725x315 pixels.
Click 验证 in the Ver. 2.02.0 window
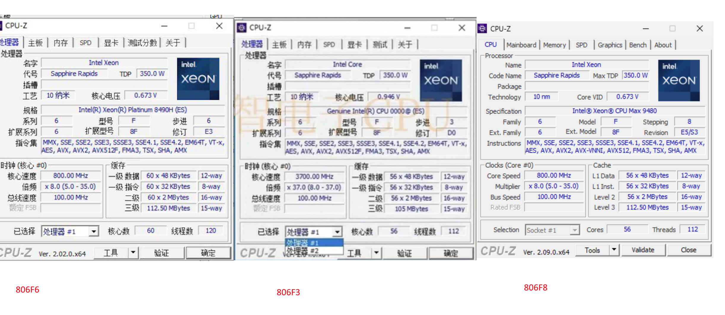[x=162, y=253]
